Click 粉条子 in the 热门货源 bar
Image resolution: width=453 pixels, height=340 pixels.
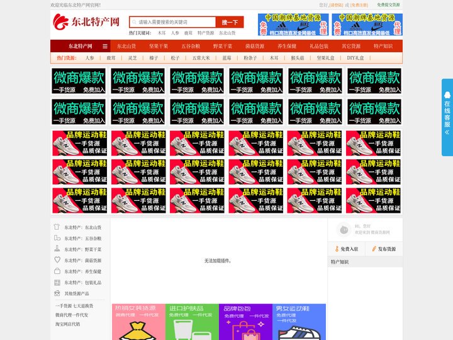250,58
